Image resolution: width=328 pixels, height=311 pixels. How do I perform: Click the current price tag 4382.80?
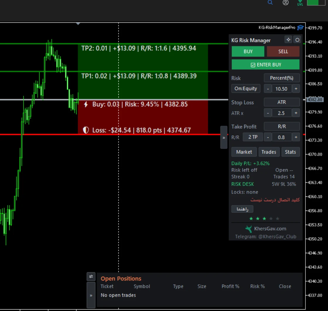pyautogui.click(x=315, y=100)
